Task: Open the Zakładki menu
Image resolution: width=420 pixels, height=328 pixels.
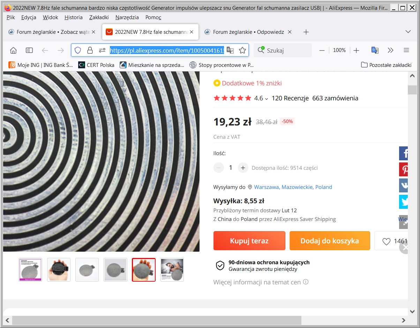Action: click(99, 17)
